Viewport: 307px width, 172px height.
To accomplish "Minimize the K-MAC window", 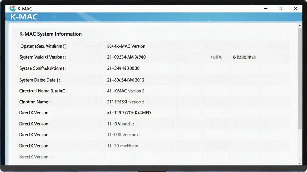I will click(266, 9).
